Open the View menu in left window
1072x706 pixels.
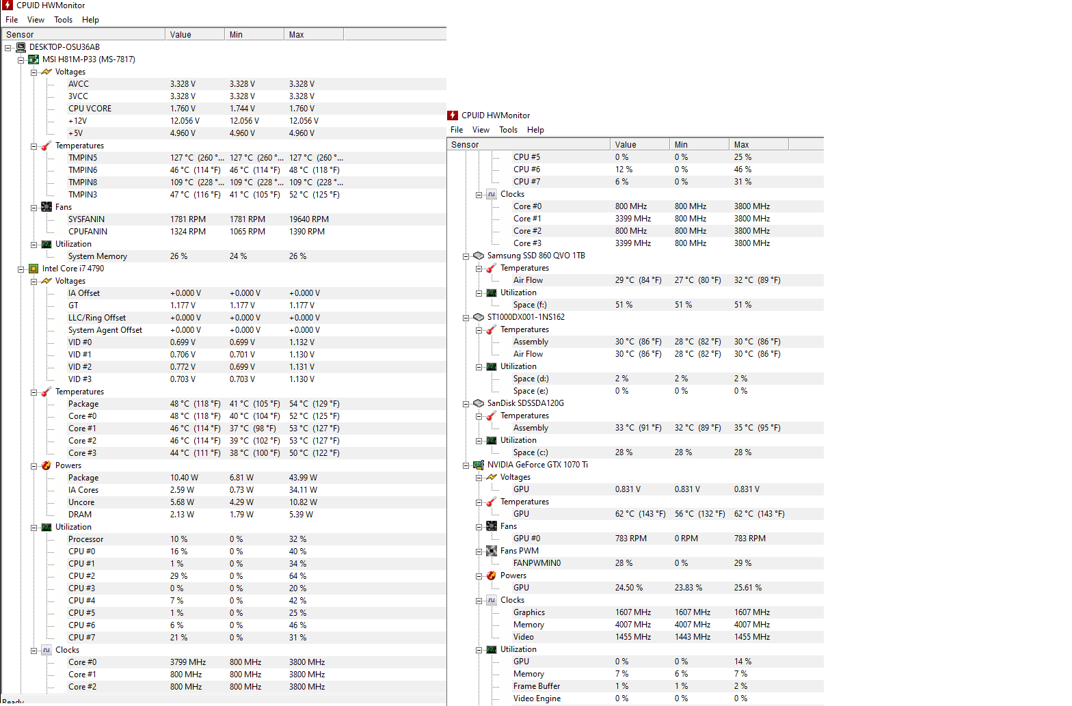pos(36,20)
